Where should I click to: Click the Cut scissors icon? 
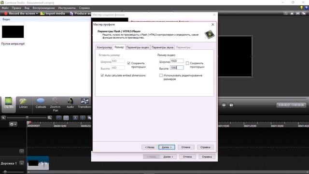pos(75,118)
